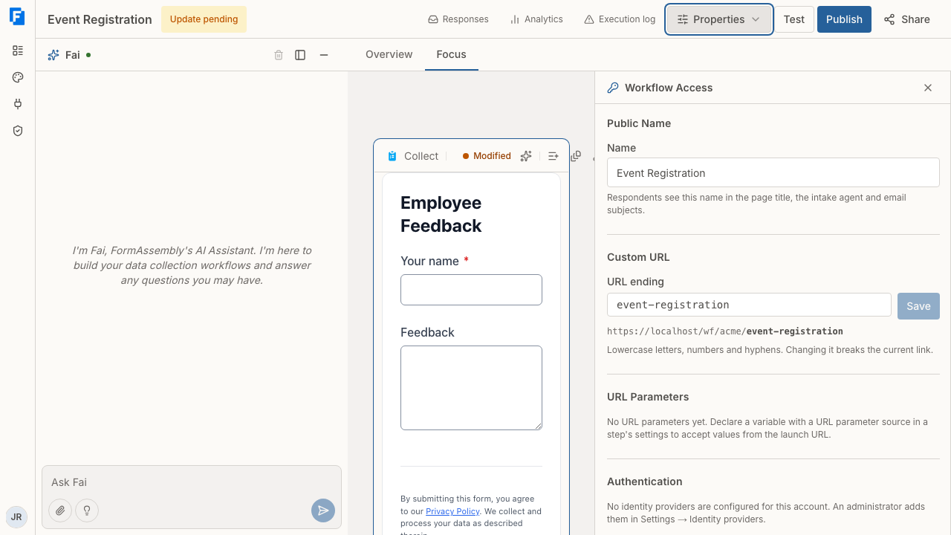Viewport: 951px width, 535px height.
Task: Click the localhost event-registration URL text
Action: 725,331
